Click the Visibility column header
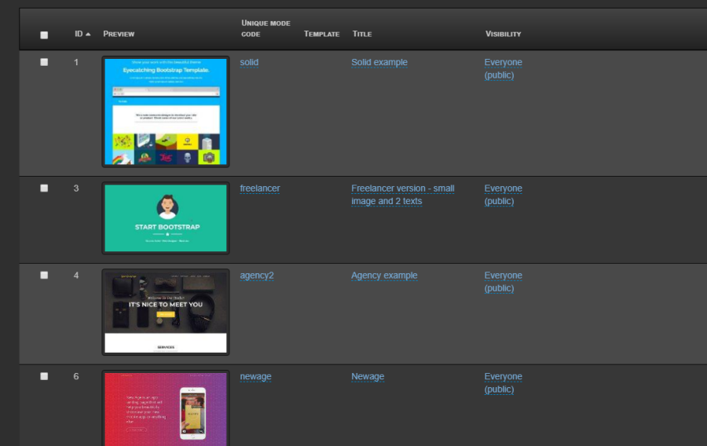This screenshot has width=707, height=446. 504,34
